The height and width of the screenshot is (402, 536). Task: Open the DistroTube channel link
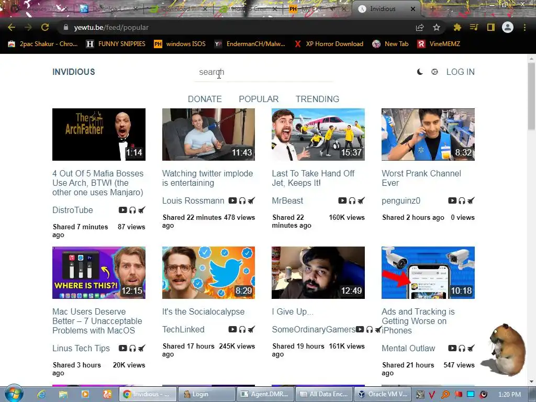(x=72, y=210)
